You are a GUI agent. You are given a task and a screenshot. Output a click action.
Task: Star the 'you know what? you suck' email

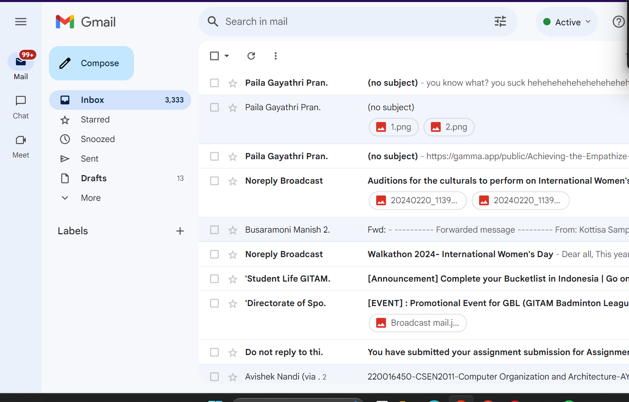(x=233, y=83)
